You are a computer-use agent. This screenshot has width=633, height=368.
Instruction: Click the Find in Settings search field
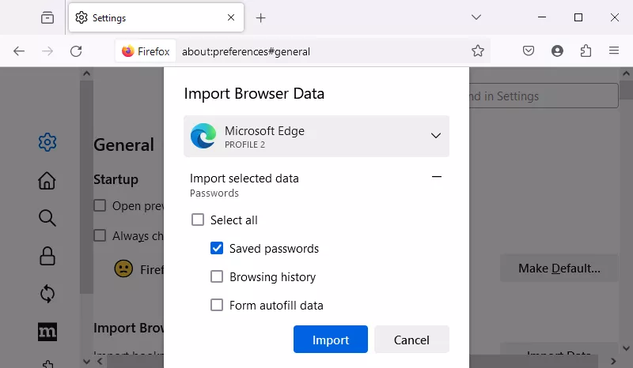coord(544,96)
